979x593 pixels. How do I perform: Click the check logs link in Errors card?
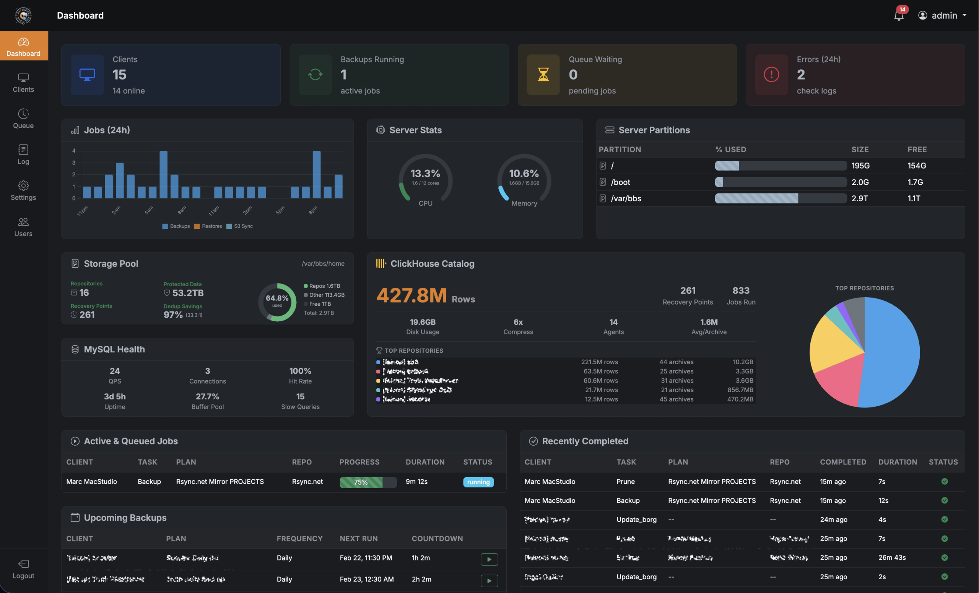(x=816, y=91)
